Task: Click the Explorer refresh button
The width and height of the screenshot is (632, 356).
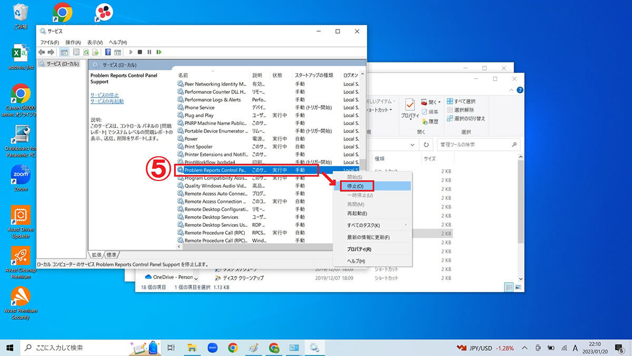Action: (x=426, y=144)
